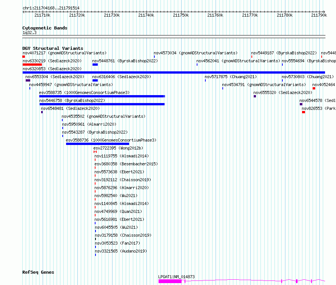This screenshot has width=336, height=285.
Task: Click nsv3179158 (Chaisson2019) label
Action: click(123, 235)
